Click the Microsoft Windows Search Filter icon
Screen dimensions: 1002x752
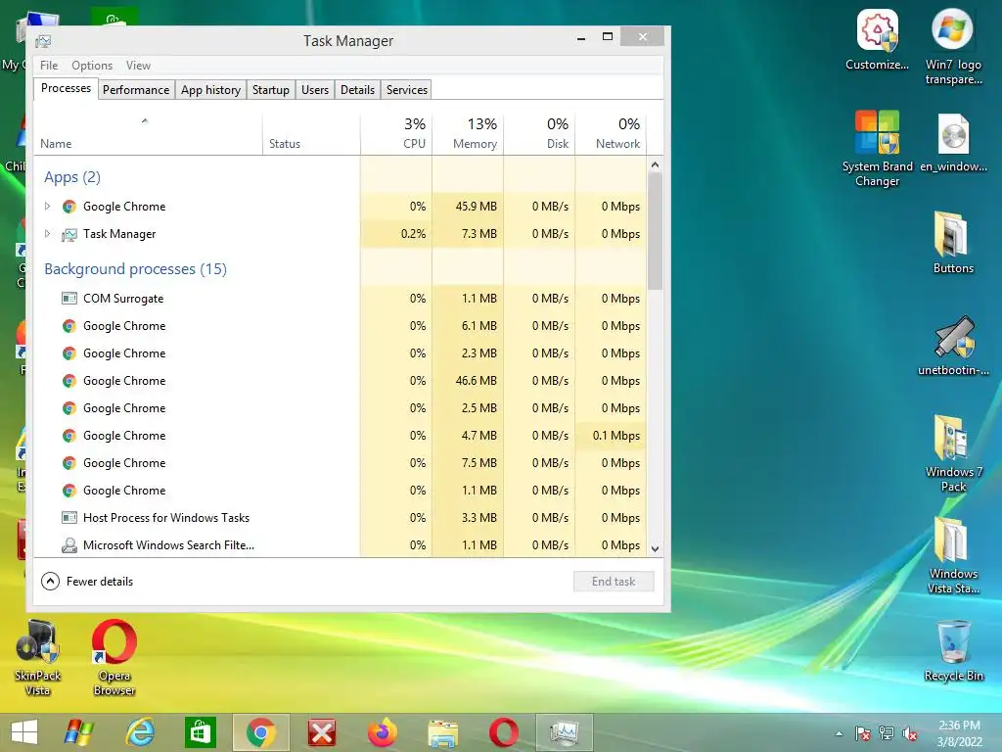point(69,544)
